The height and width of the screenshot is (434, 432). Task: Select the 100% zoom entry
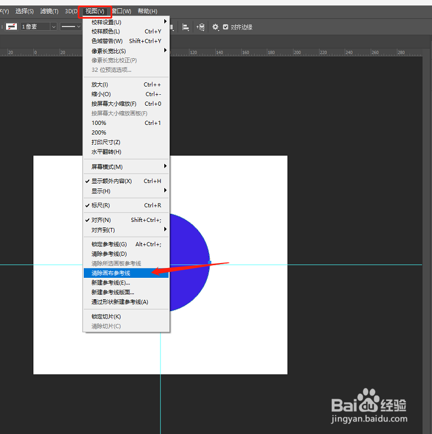[x=126, y=123]
